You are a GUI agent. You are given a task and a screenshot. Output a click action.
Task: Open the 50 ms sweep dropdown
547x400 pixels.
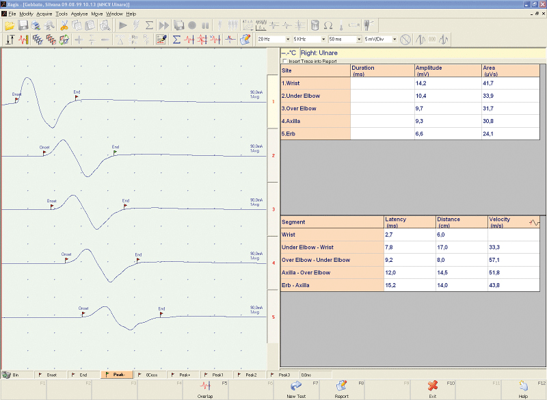pos(358,40)
